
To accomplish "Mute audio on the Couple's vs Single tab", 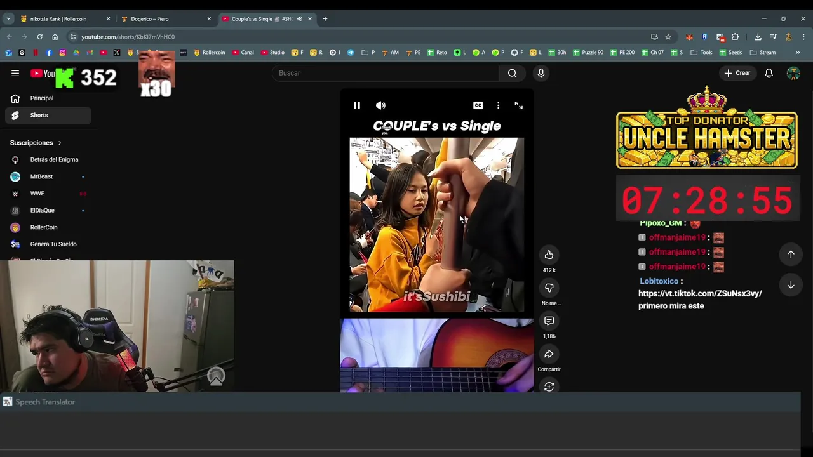I will click(299, 19).
